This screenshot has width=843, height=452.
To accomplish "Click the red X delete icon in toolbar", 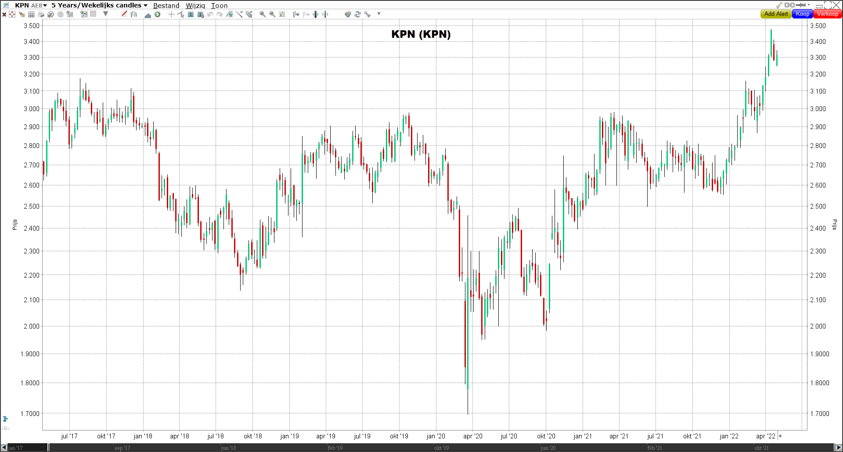I will coord(4,14).
